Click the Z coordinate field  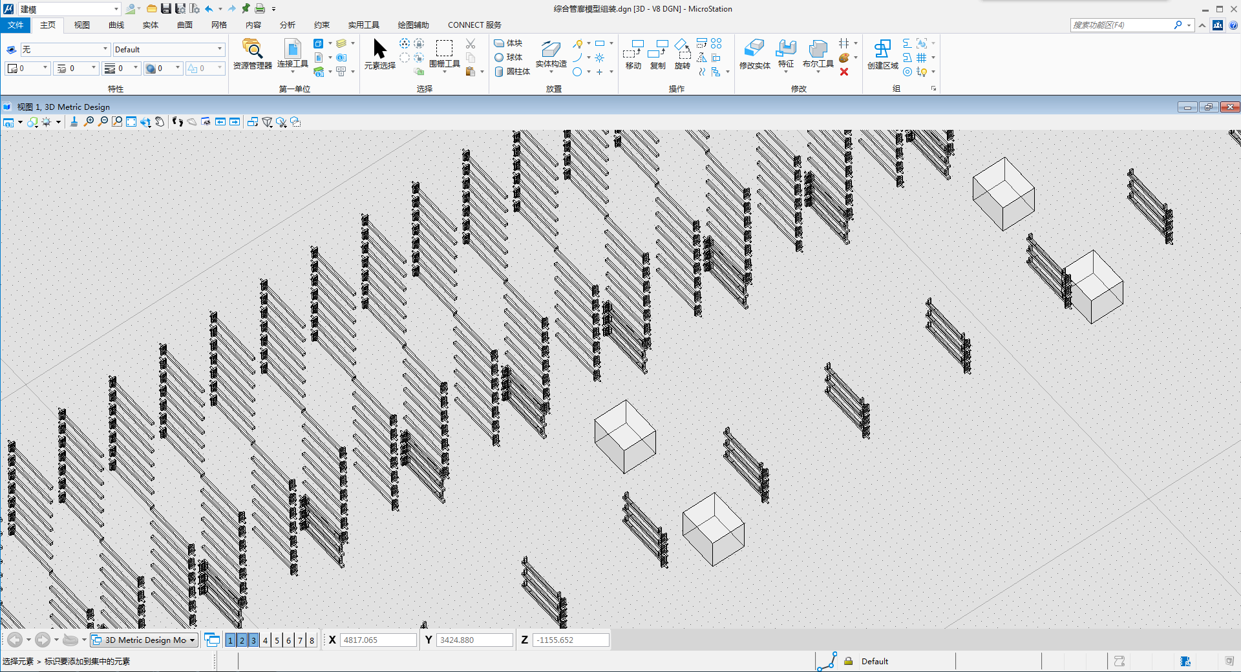[571, 640]
